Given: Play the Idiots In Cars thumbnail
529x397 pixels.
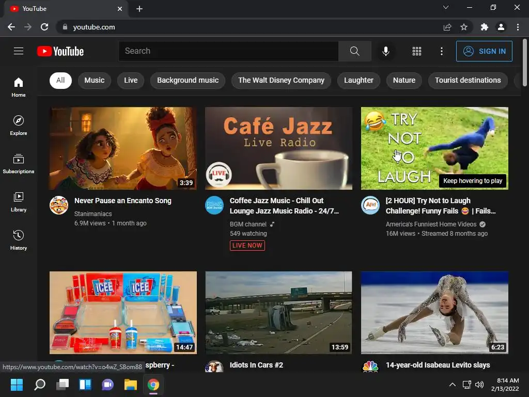Looking at the screenshot, I should click(278, 313).
